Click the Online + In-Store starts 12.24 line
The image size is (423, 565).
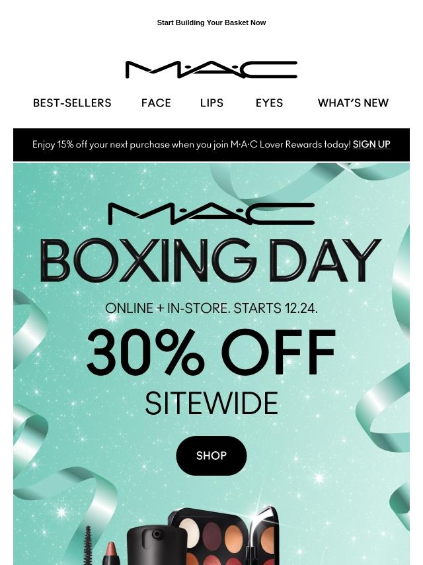pos(211,308)
